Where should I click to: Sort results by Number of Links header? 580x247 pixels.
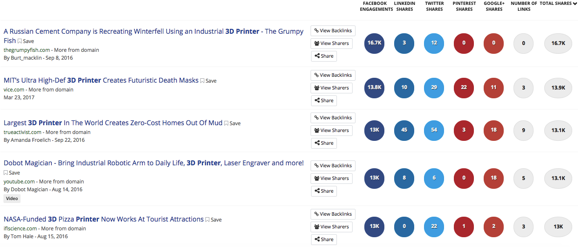click(524, 6)
